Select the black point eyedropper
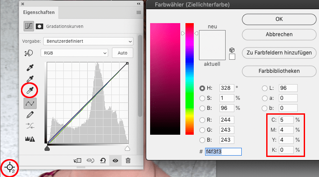This screenshot has width=319, height=177. [x=30, y=68]
